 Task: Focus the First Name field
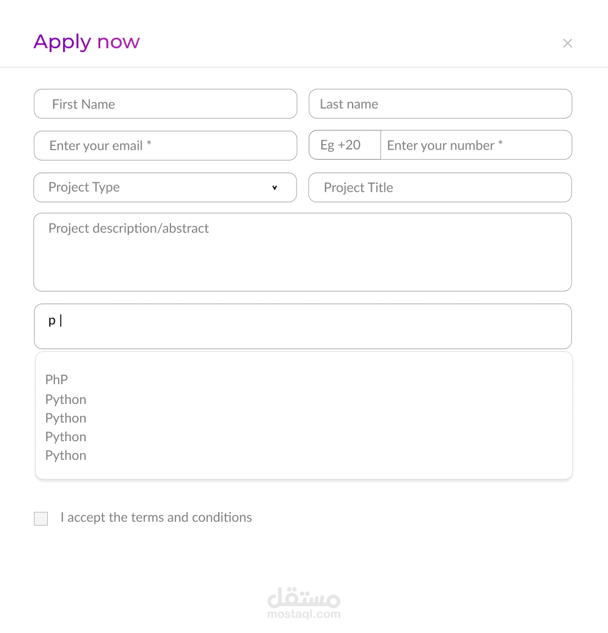[165, 104]
